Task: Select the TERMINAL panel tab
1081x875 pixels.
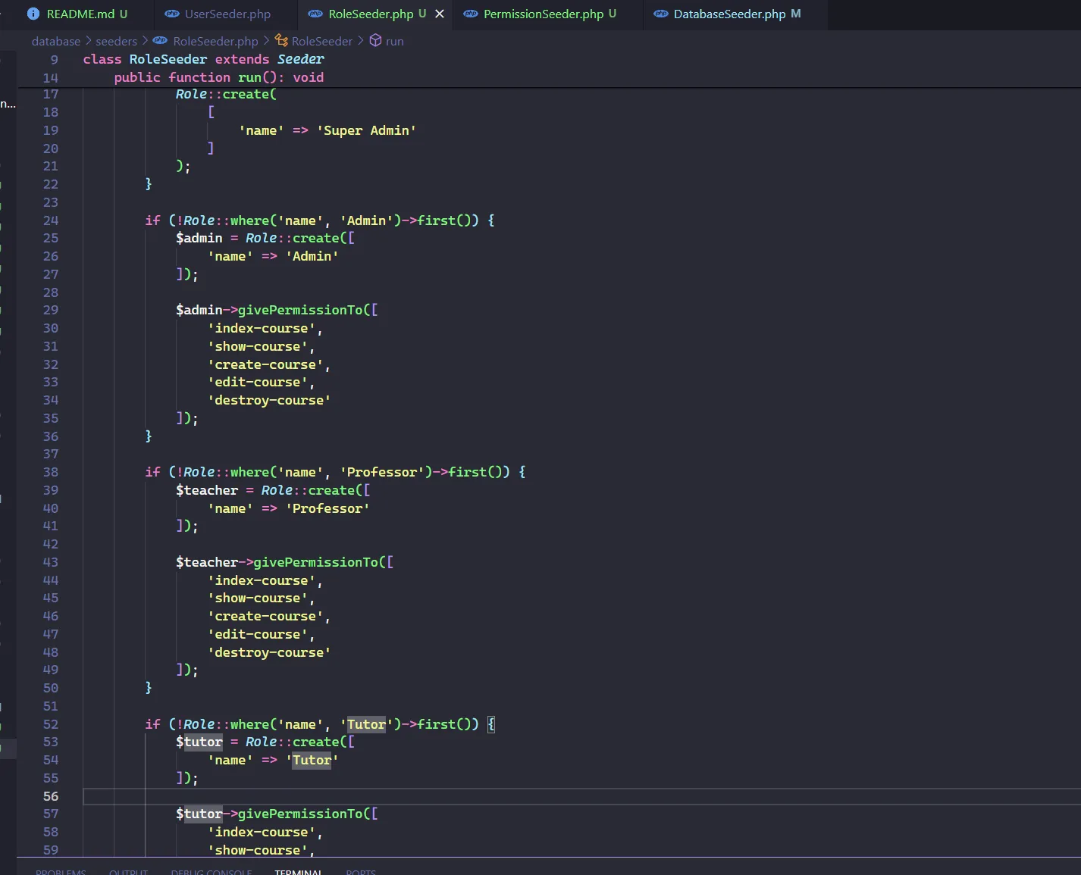Action: 298,871
